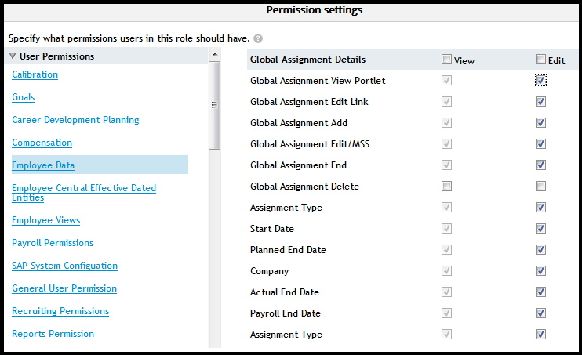Uncheck Edit for Company
This screenshot has width=582, height=355.
pos(540,271)
